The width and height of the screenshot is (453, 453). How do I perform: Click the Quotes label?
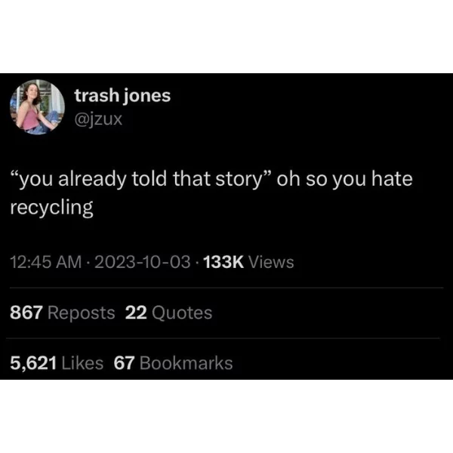coord(182,313)
